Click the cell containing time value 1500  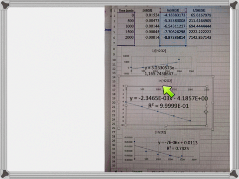coord(126,32)
